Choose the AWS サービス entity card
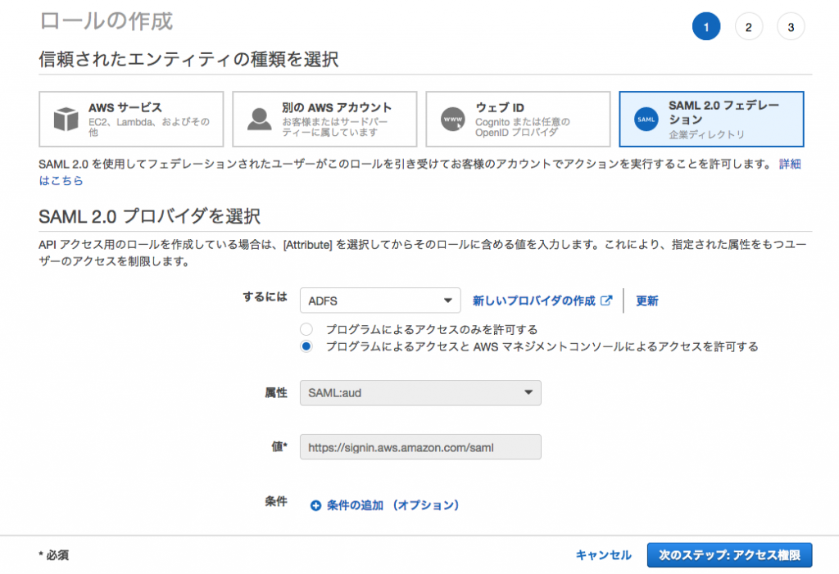Viewport: 839px width, 574px height. coord(131,119)
